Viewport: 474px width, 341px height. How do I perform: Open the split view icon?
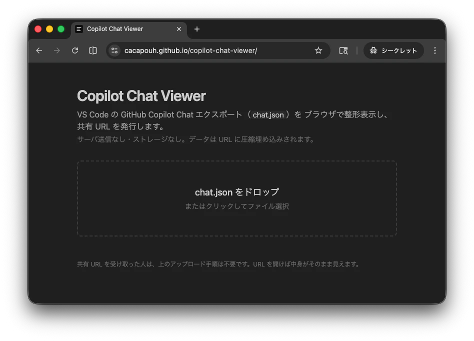[93, 50]
